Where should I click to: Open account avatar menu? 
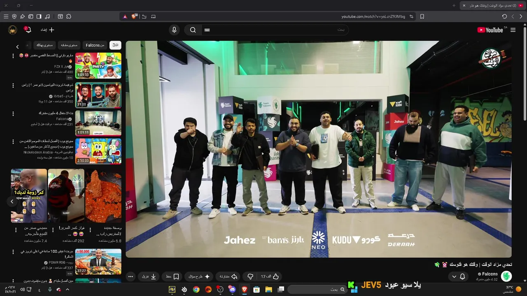tap(13, 30)
